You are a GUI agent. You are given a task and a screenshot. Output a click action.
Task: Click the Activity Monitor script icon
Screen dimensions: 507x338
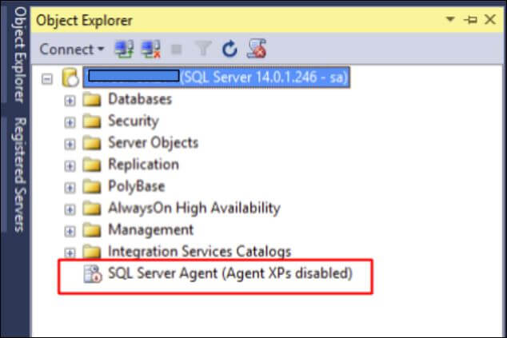(x=257, y=49)
